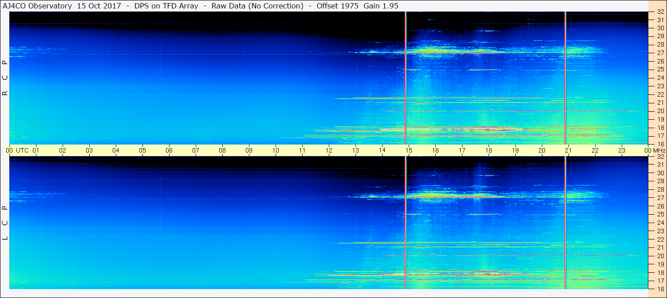The height and width of the screenshot is (298, 667).
Task: Click the 27 MHz label in RCP panel
Action: click(x=660, y=53)
